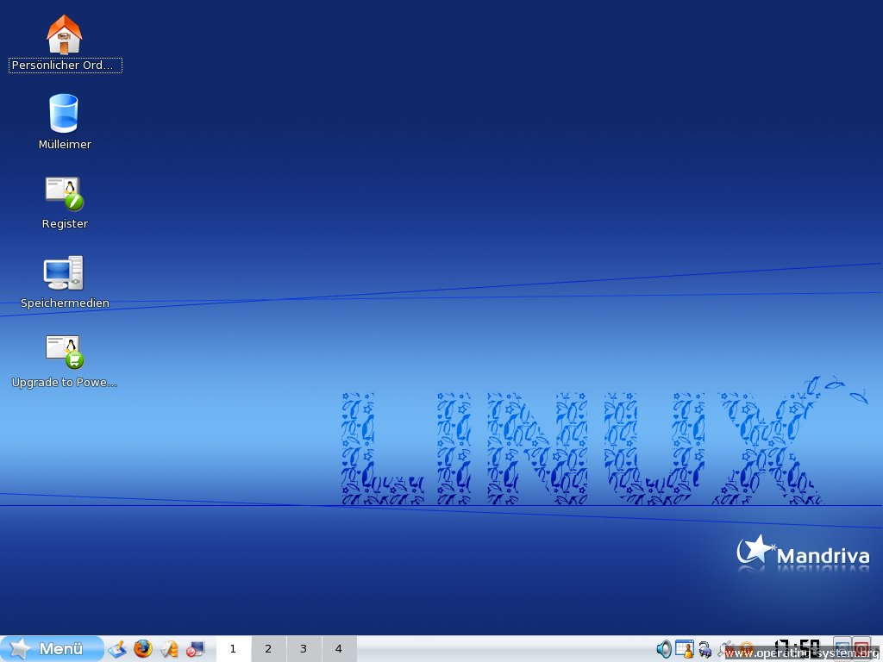
Task: Open the Mandriva Control Center panel icon
Action: pyautogui.click(x=169, y=649)
